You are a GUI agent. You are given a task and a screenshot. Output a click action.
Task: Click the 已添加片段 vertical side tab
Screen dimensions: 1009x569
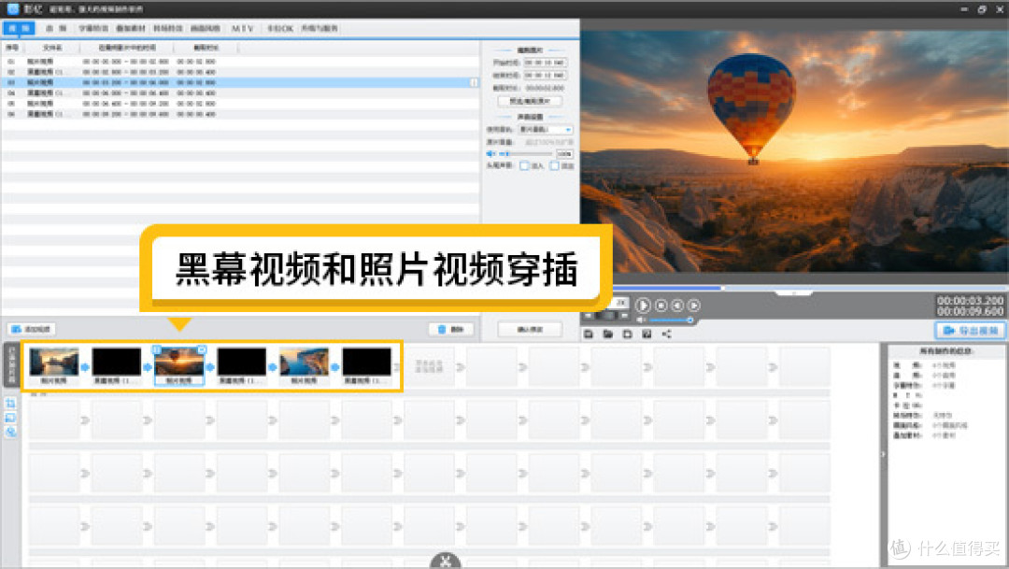pos(10,365)
